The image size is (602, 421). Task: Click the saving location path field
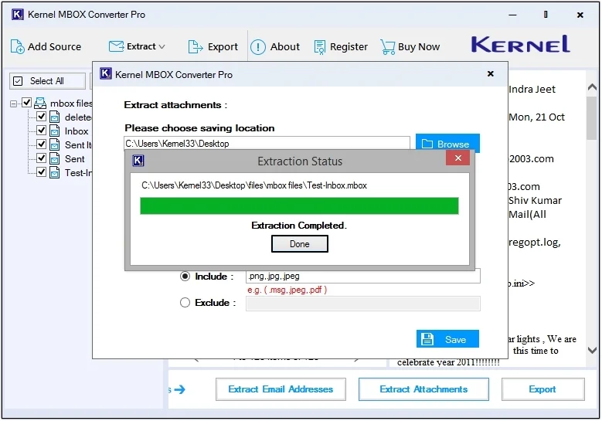coord(267,144)
